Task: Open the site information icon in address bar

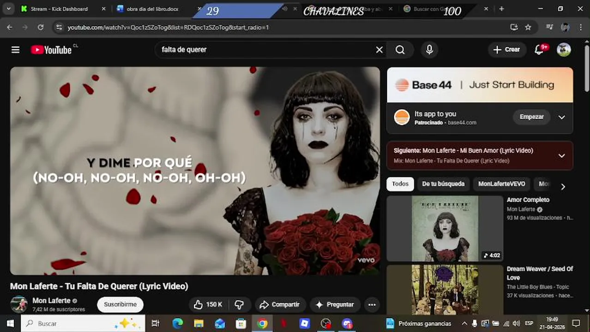Action: pos(59,27)
